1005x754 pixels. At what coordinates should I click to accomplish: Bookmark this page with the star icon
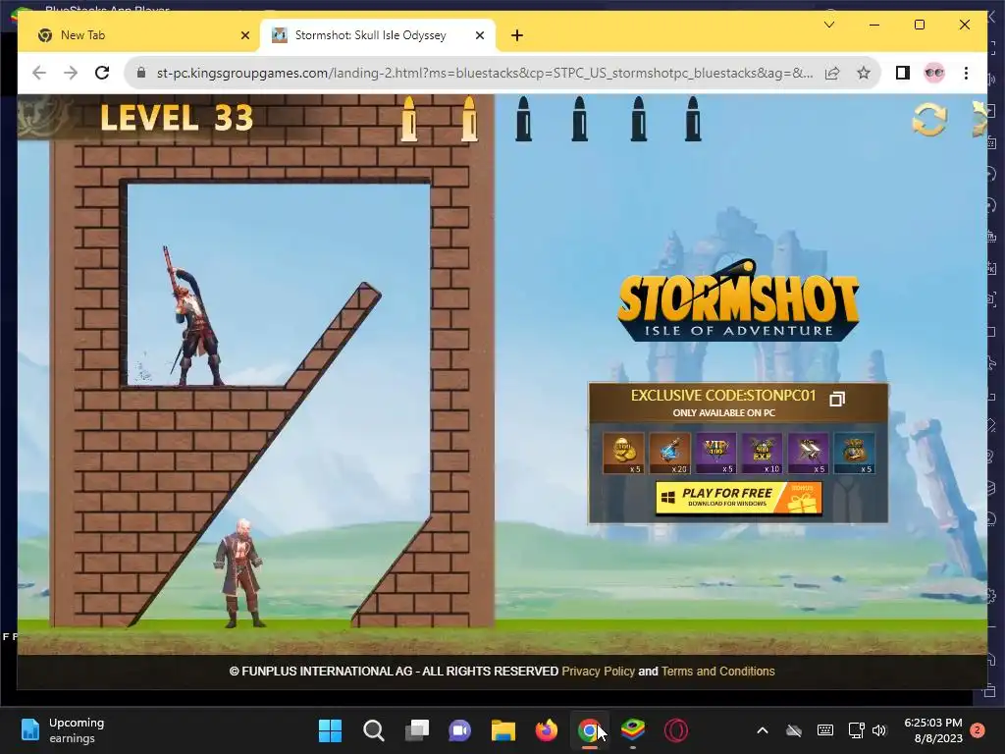(x=864, y=73)
